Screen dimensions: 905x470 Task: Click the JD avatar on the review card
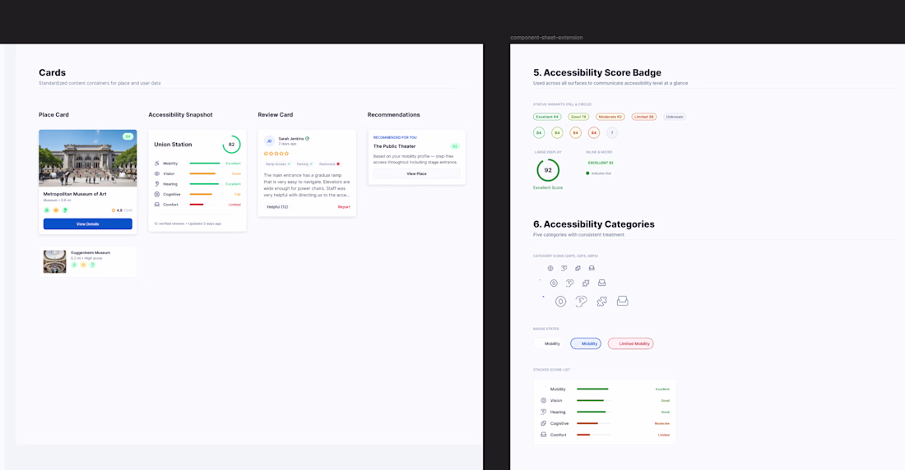269,141
